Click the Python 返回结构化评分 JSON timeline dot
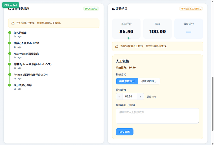This screenshot has height=145, width=214. tap(10, 75)
